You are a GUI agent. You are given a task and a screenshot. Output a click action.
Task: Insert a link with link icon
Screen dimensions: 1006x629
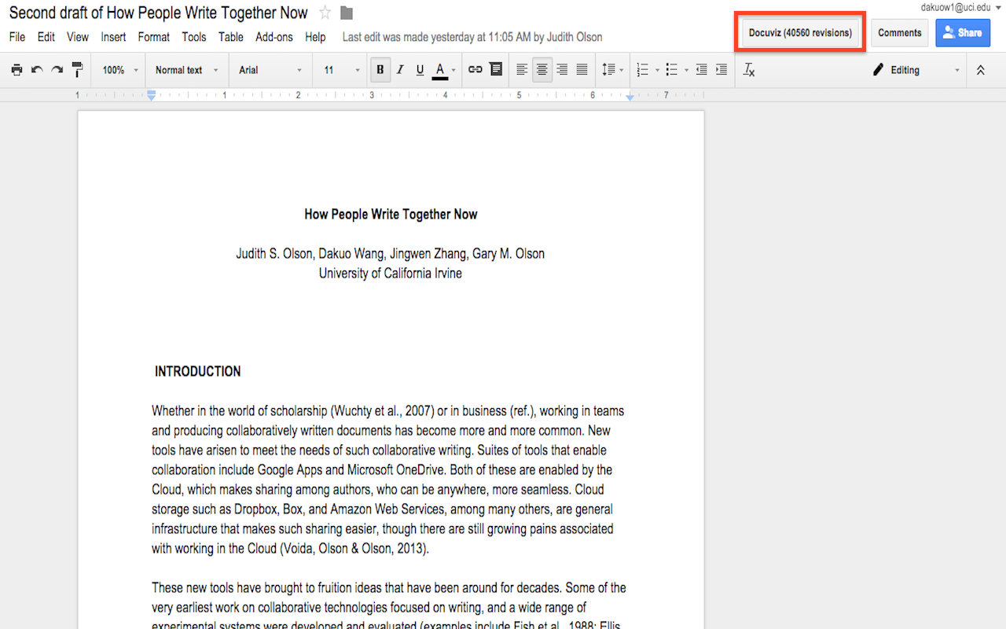[475, 70]
